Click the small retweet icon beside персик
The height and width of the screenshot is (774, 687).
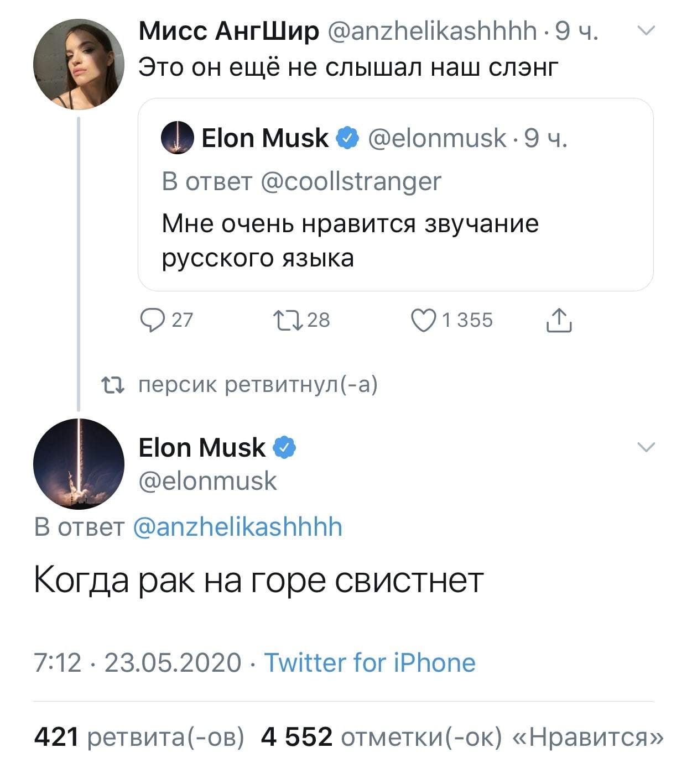click(x=113, y=385)
